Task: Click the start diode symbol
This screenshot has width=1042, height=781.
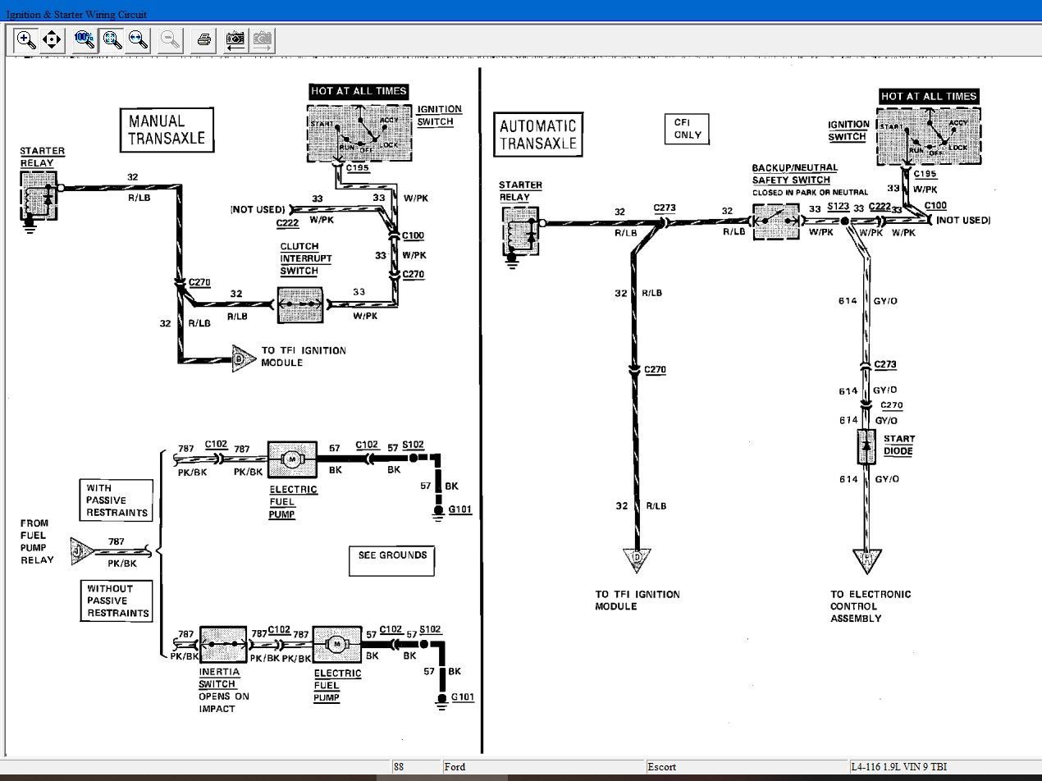Action: (x=866, y=446)
